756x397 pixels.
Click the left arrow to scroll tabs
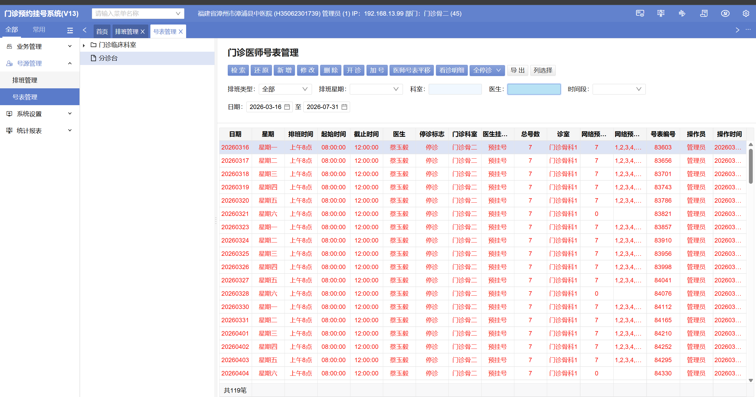click(x=85, y=30)
